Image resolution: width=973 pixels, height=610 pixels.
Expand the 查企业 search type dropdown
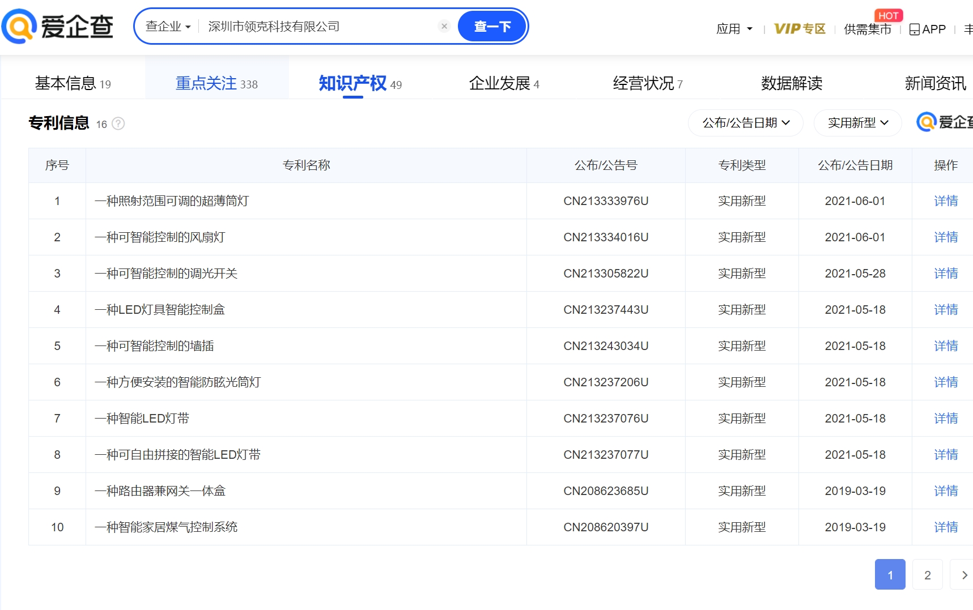click(x=168, y=27)
